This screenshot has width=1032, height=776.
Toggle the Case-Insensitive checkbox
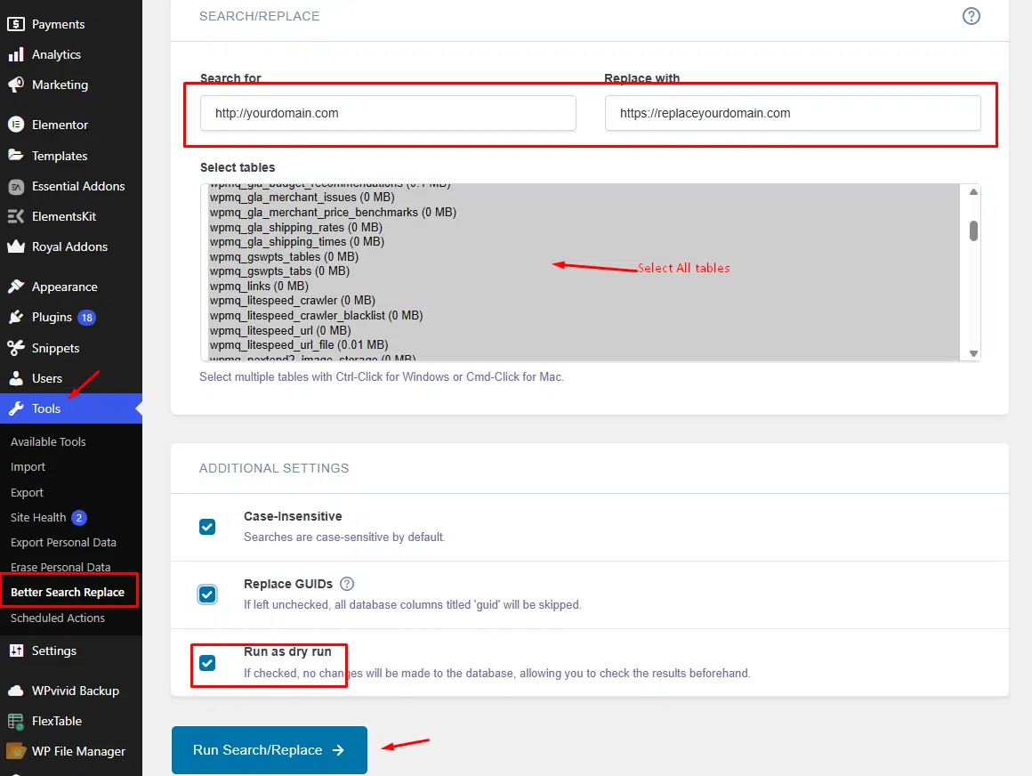[x=207, y=527]
